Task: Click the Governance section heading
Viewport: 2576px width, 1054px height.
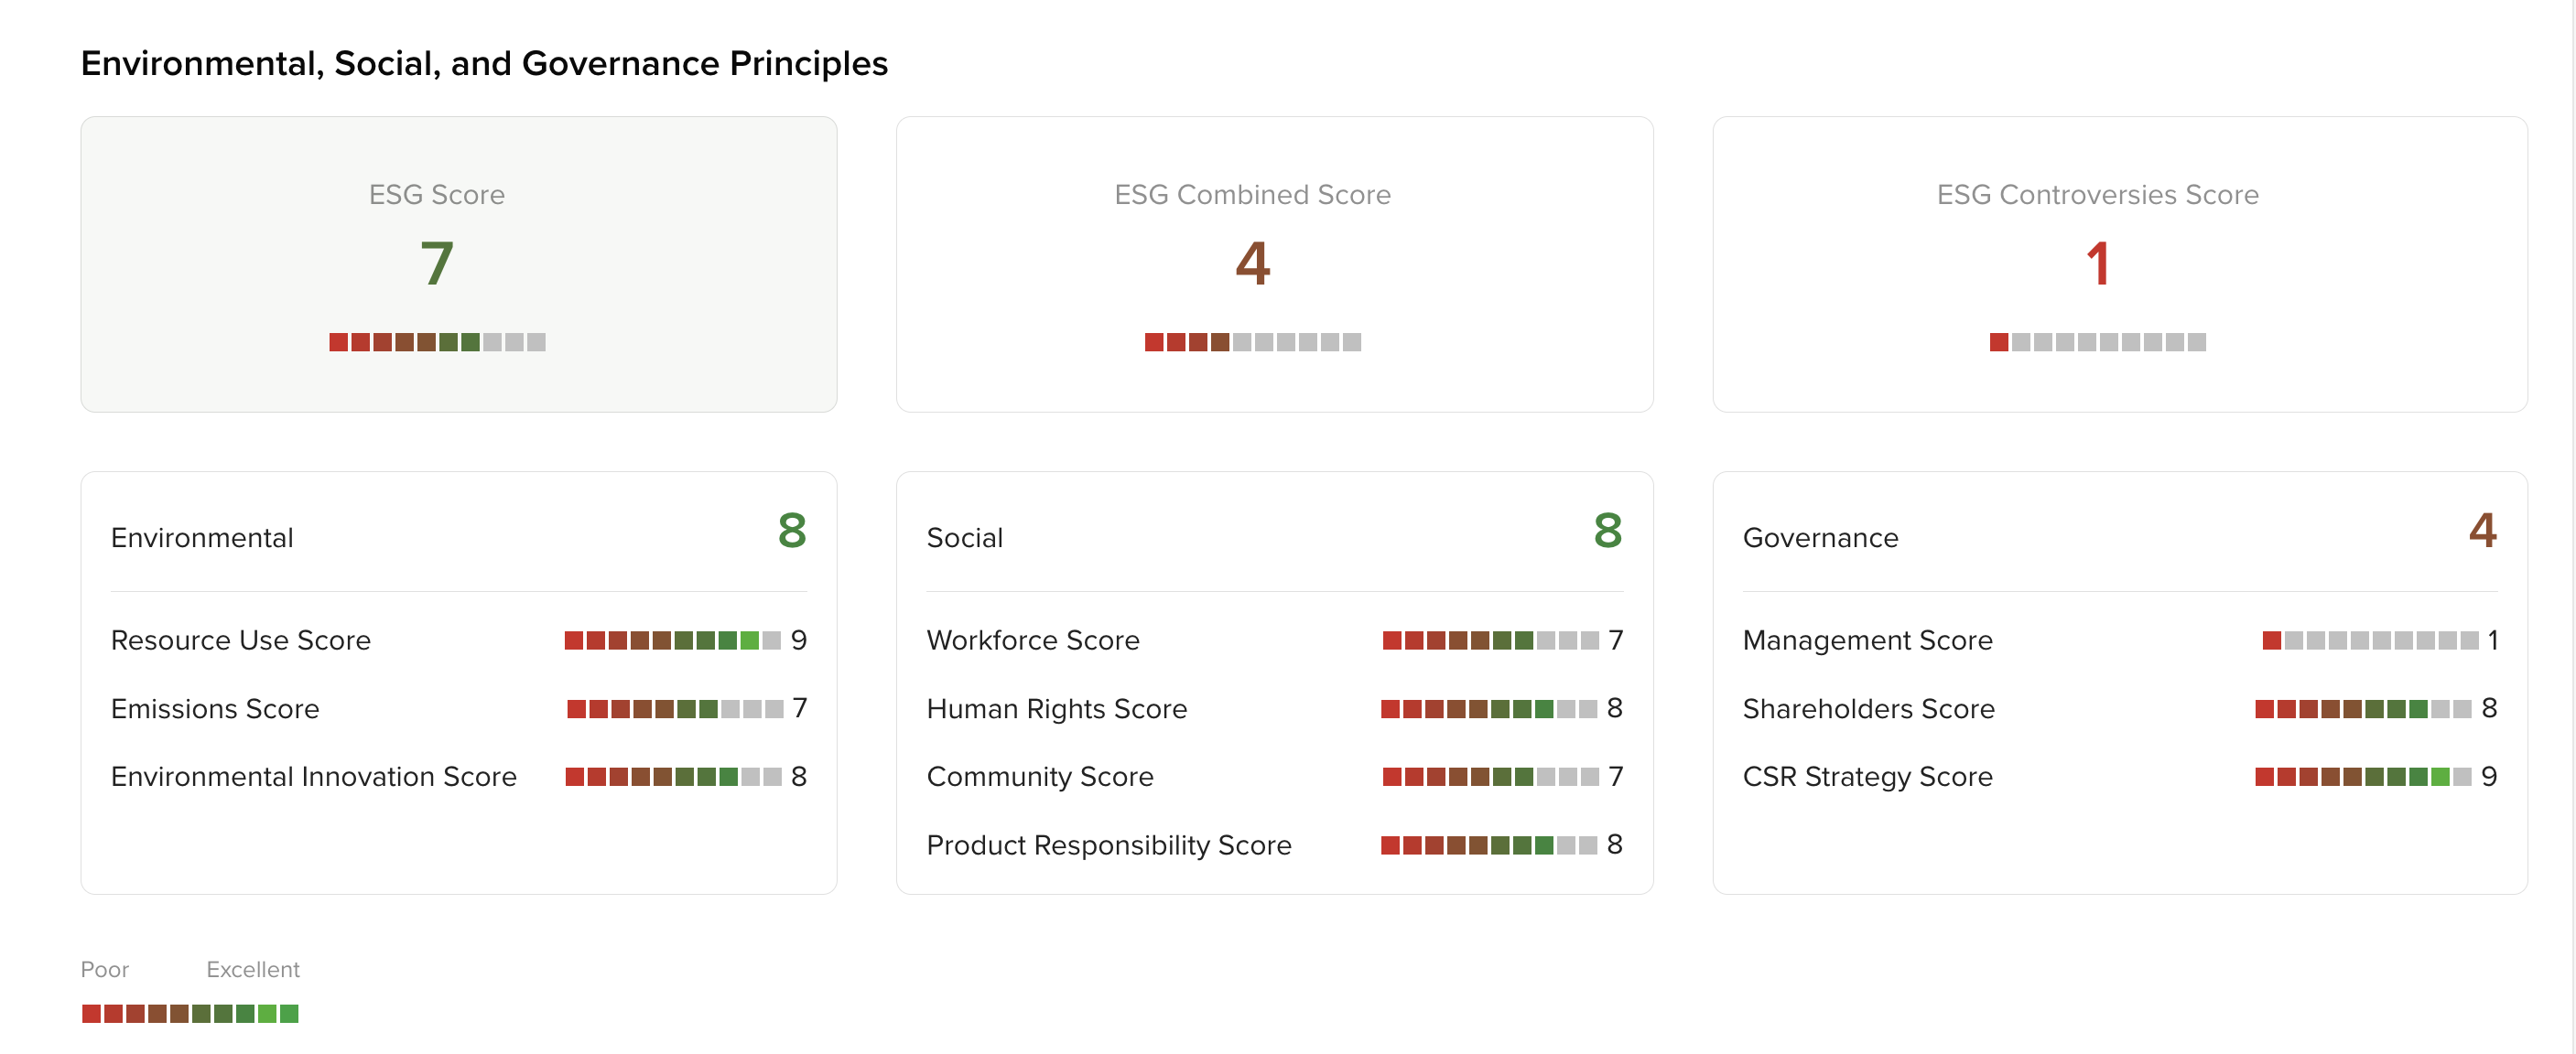Action: coord(1820,537)
